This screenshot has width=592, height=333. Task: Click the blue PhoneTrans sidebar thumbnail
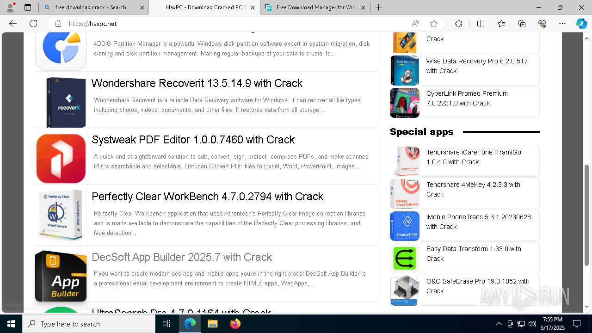click(x=405, y=226)
